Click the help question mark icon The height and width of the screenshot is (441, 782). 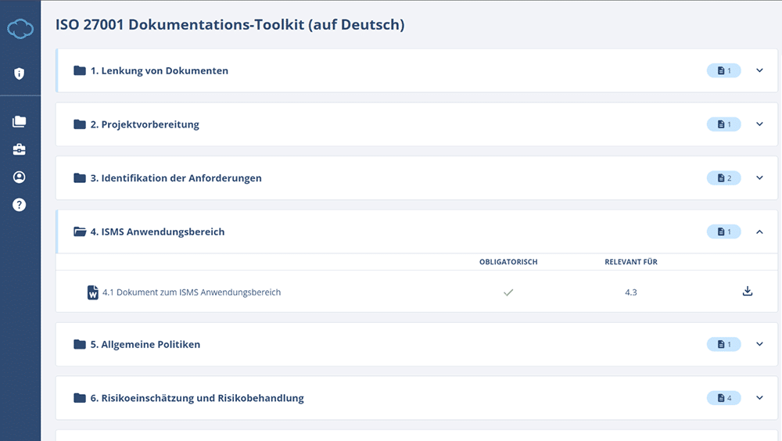tap(20, 205)
